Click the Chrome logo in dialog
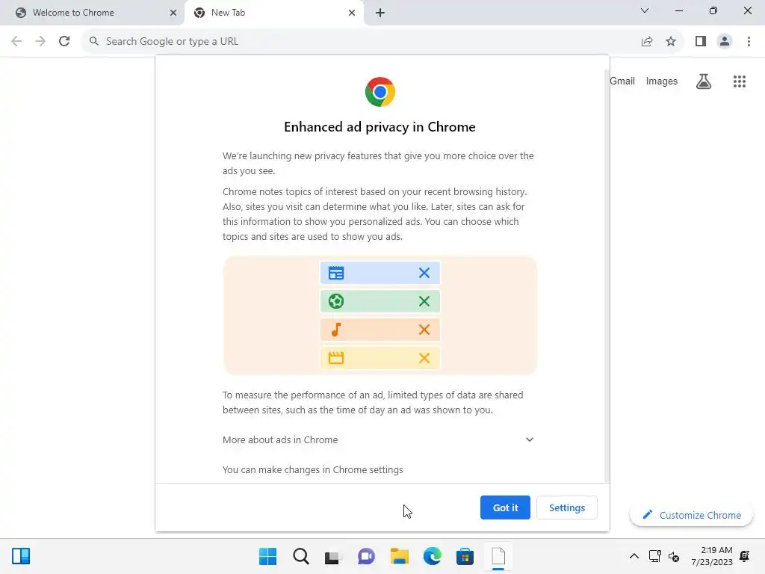Viewport: 765px width, 574px height. click(x=380, y=92)
